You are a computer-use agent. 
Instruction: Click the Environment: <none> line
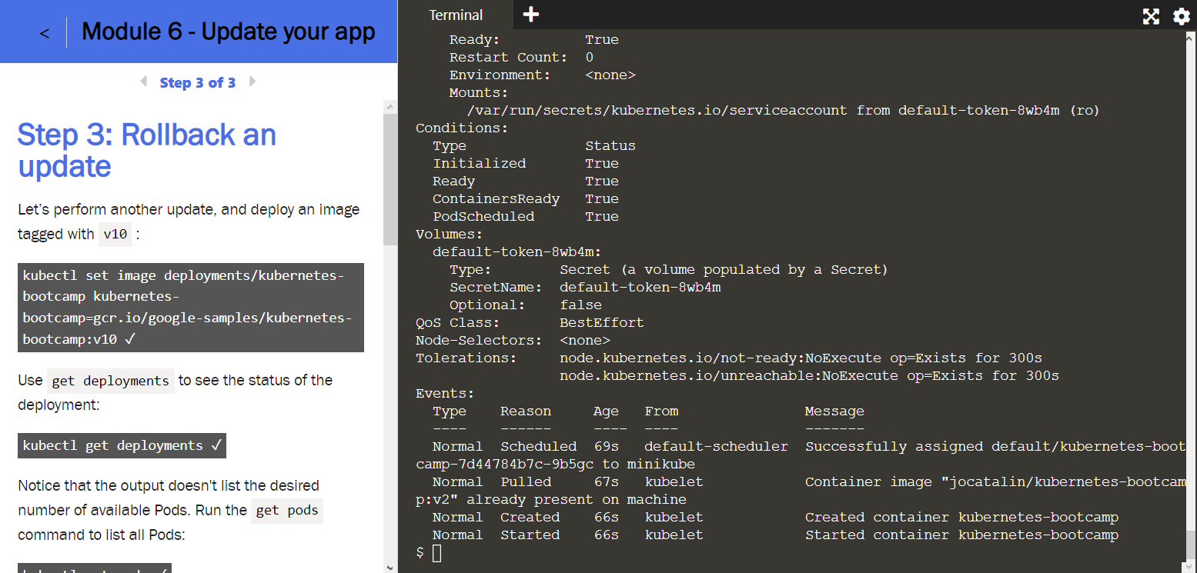coord(543,75)
